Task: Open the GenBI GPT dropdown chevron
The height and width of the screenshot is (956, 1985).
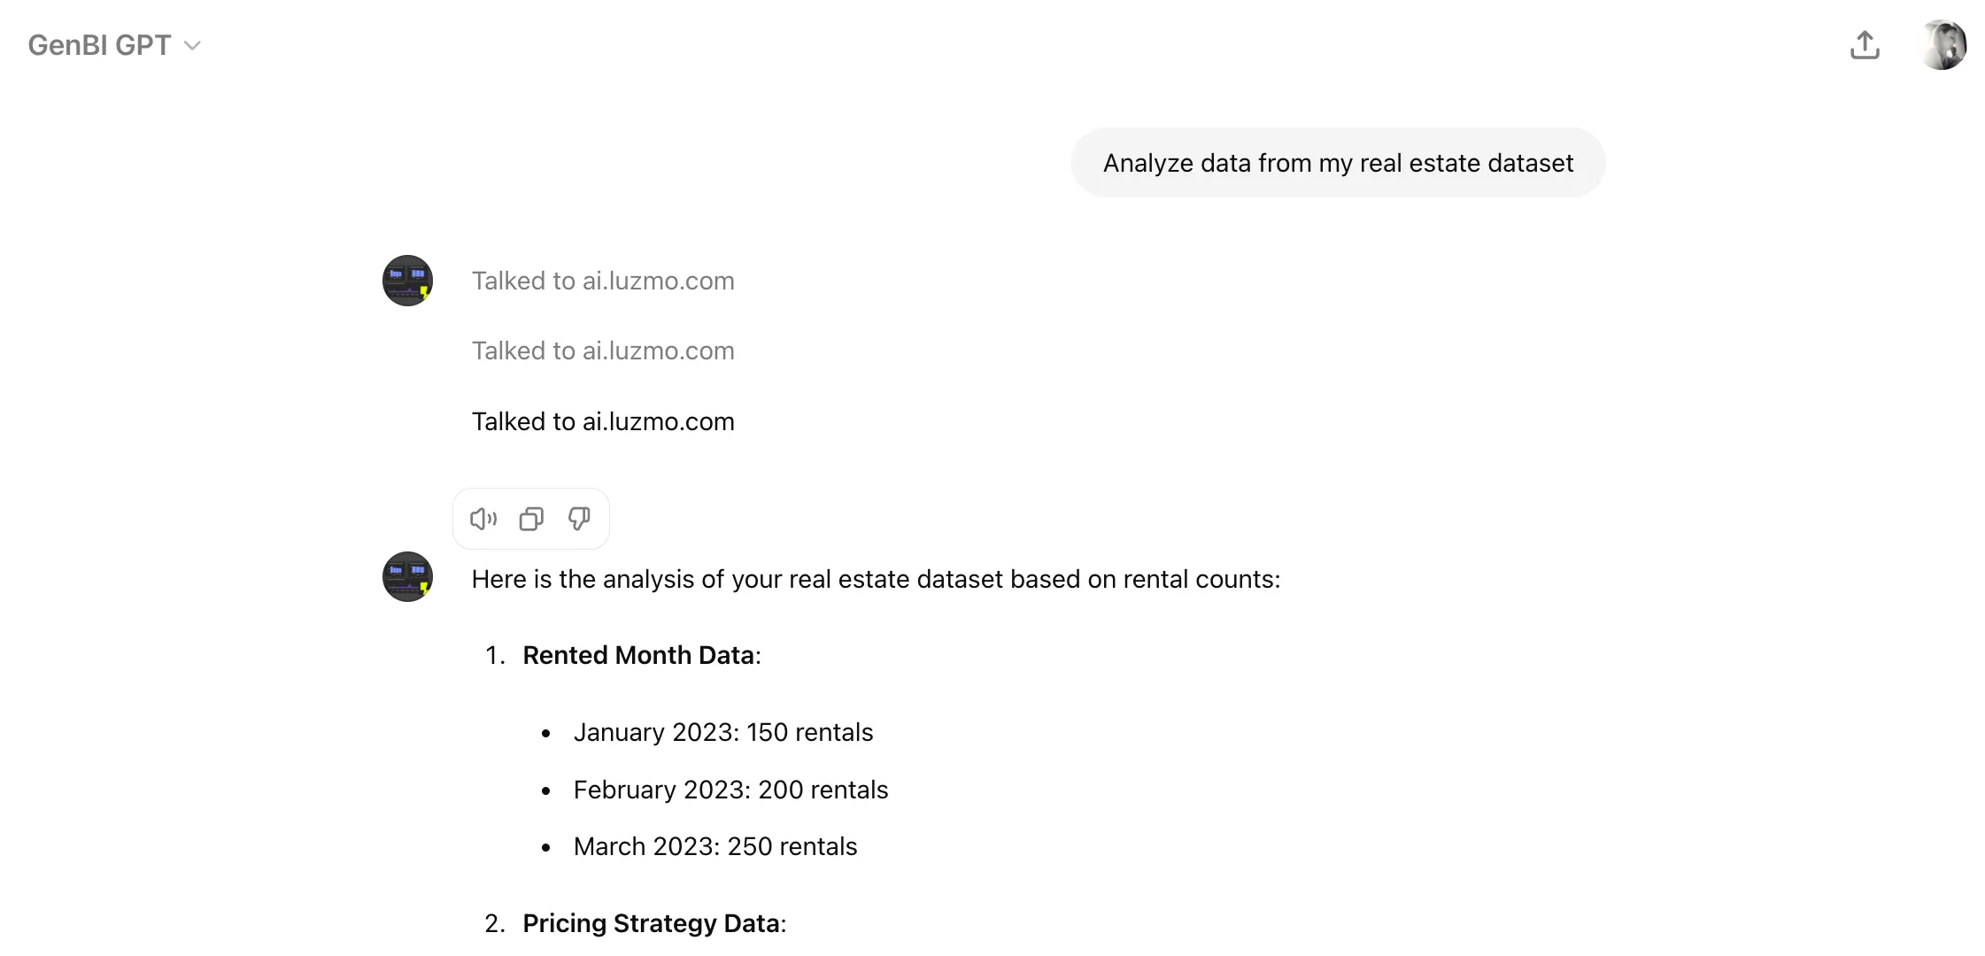Action: coord(192,46)
